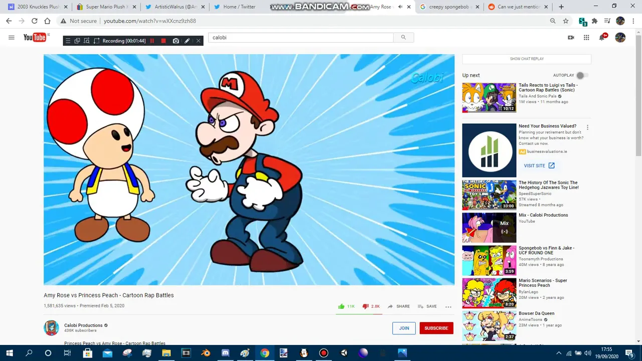Switch to Home / Twitter tab
Viewport: 642px width, 361px height.
point(239,7)
